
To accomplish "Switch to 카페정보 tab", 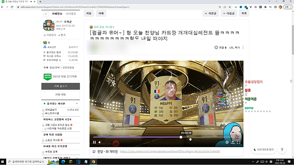I will (57, 14).
